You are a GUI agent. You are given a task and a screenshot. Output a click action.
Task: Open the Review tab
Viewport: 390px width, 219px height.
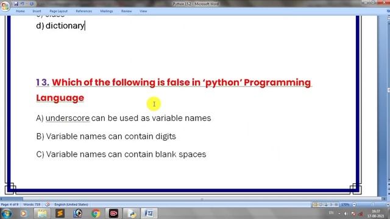(126, 11)
